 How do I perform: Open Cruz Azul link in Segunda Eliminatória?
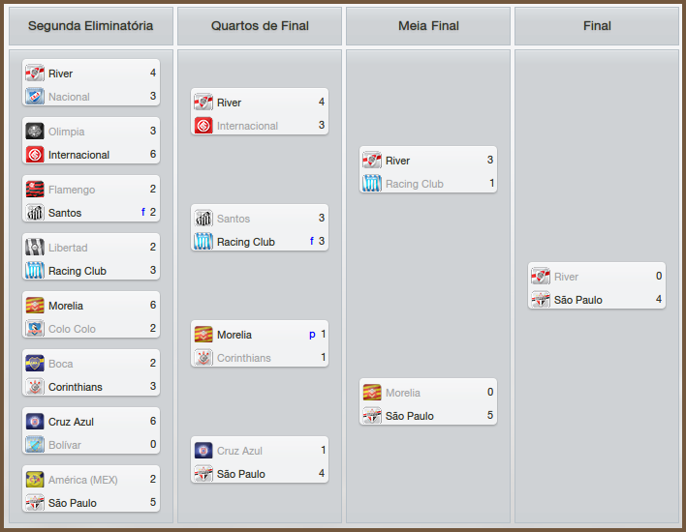coord(73,422)
